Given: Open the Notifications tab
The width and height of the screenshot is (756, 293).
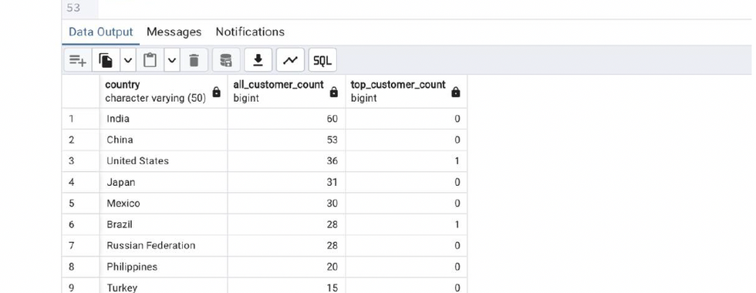Looking at the screenshot, I should tap(250, 32).
